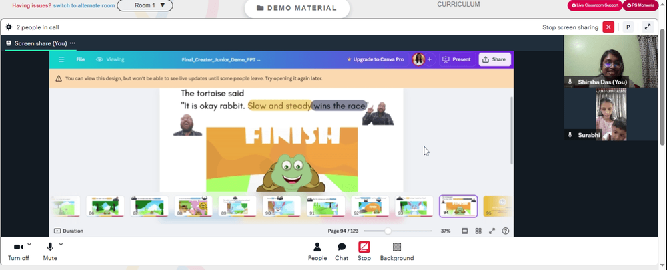Expand microphone options chevron
667x270 pixels.
[x=61, y=244]
